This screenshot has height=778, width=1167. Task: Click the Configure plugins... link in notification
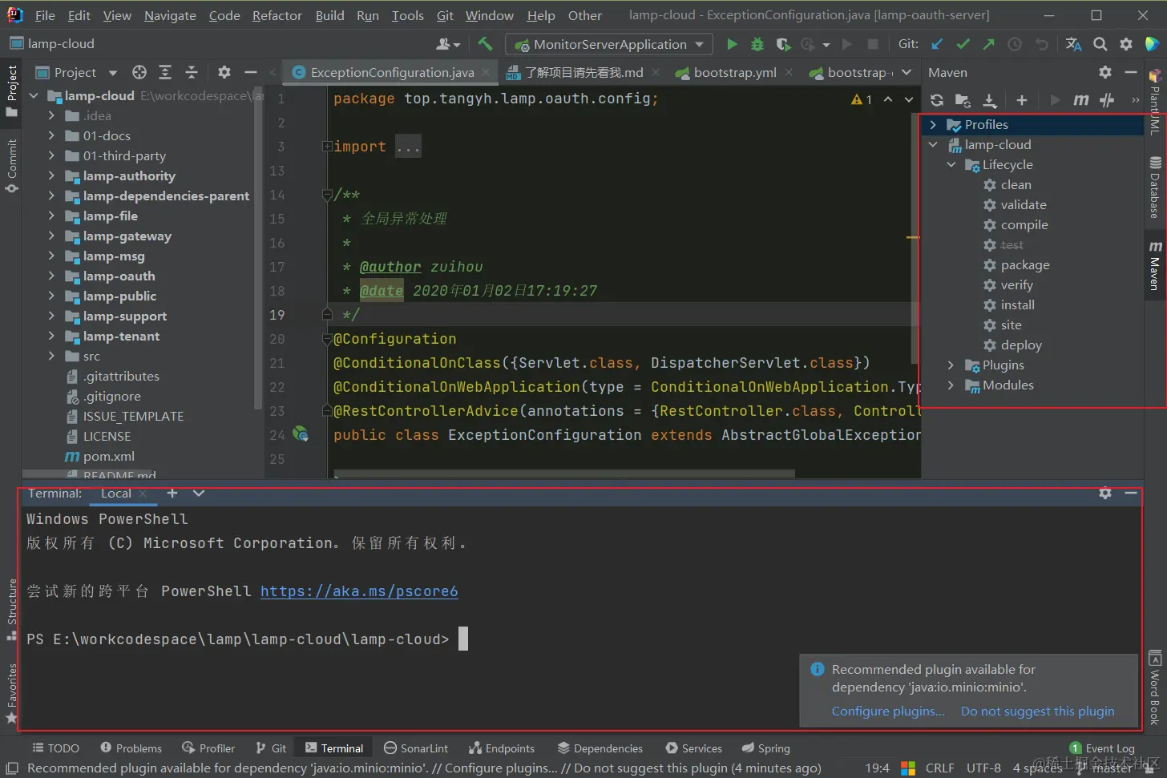pyautogui.click(x=888, y=711)
